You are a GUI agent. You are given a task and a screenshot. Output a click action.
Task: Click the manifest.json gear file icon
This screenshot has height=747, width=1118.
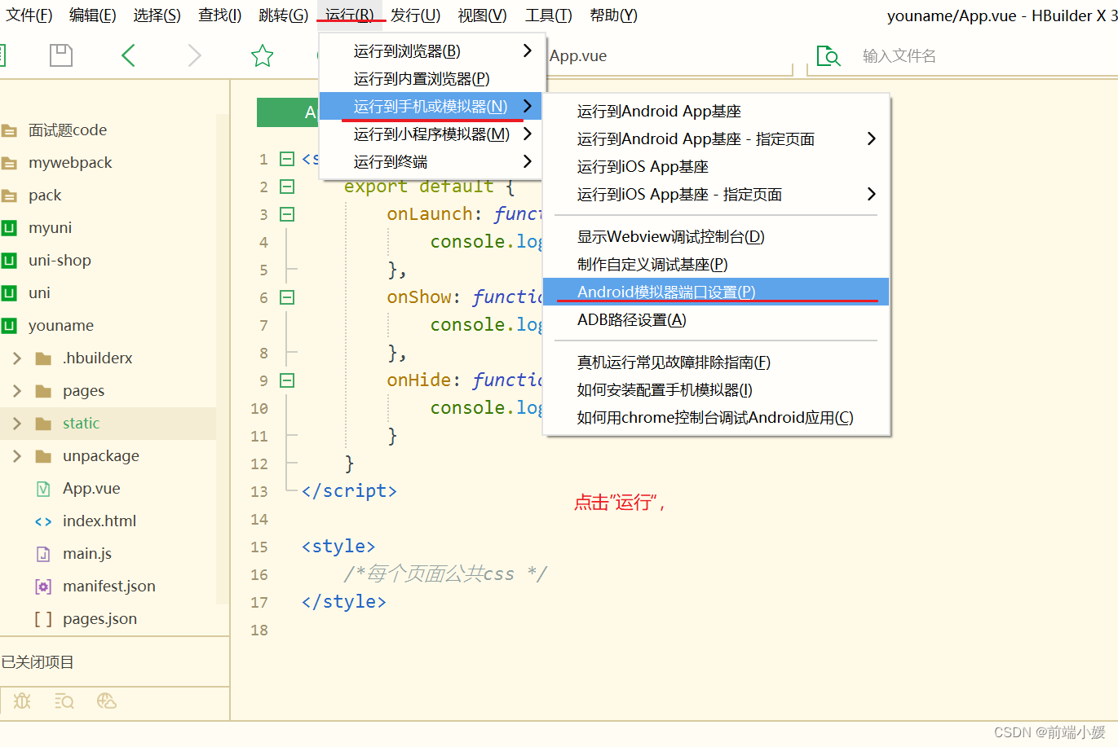pos(43,587)
